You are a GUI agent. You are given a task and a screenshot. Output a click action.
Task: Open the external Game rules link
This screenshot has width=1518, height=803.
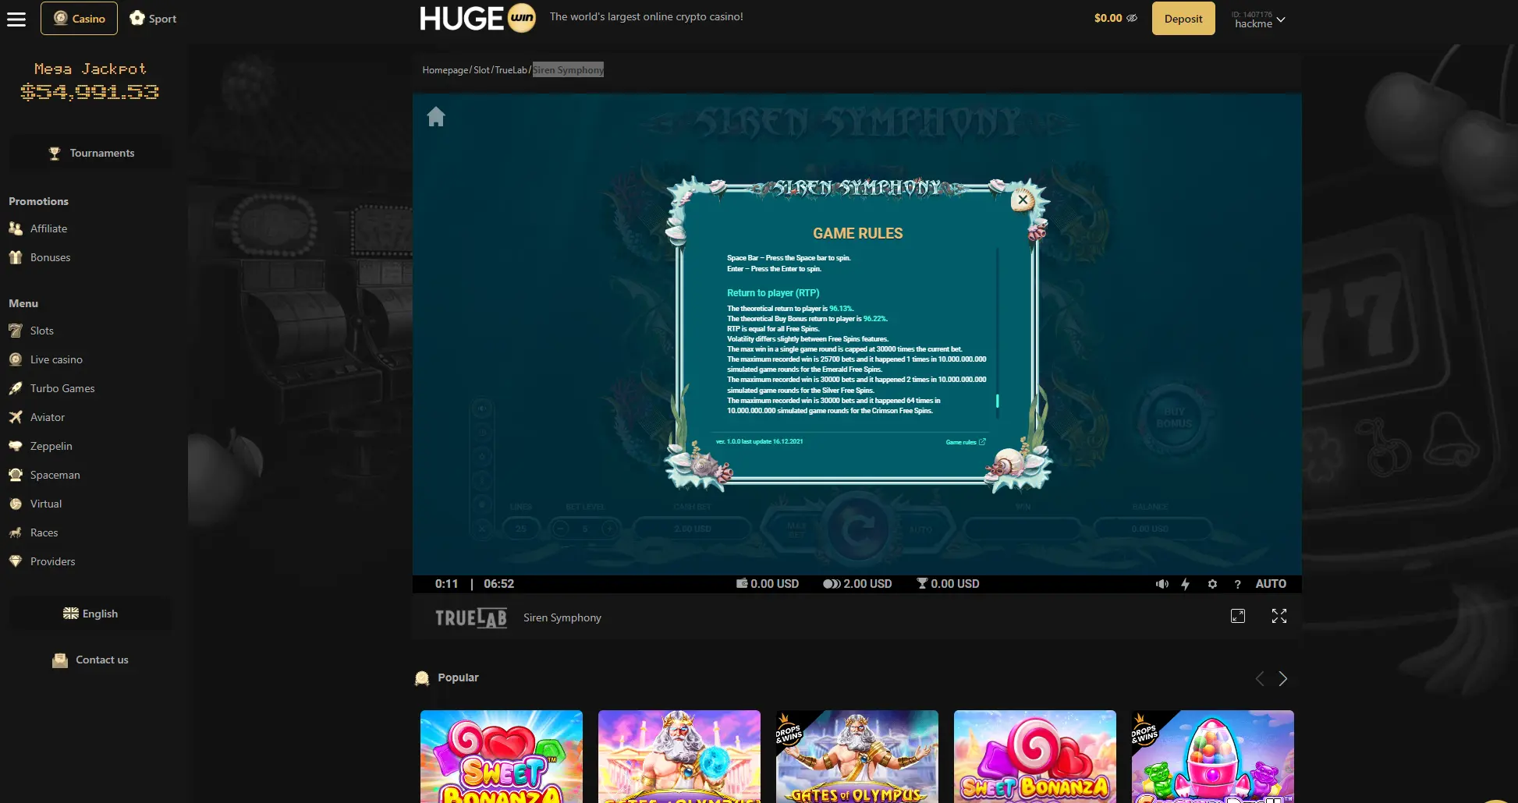pos(966,442)
